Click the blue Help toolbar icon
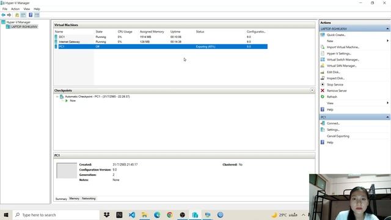Image resolution: width=391 pixels, height=220 pixels. (31, 15)
